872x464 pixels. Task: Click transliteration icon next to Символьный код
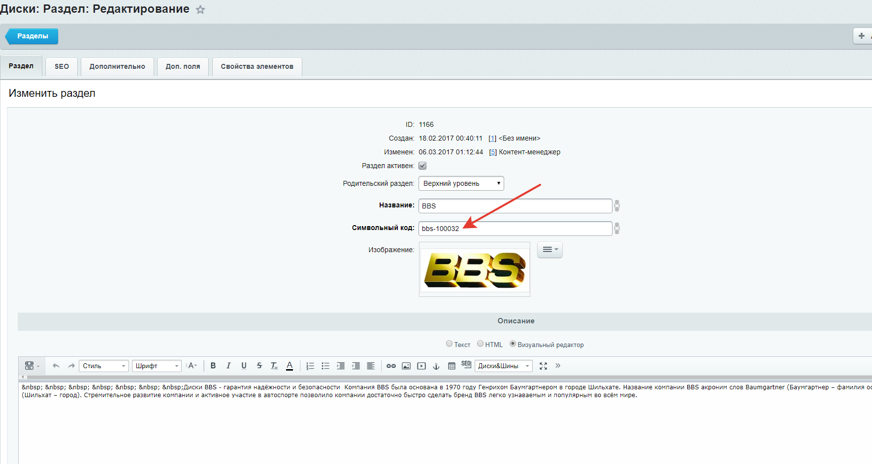[x=617, y=228]
